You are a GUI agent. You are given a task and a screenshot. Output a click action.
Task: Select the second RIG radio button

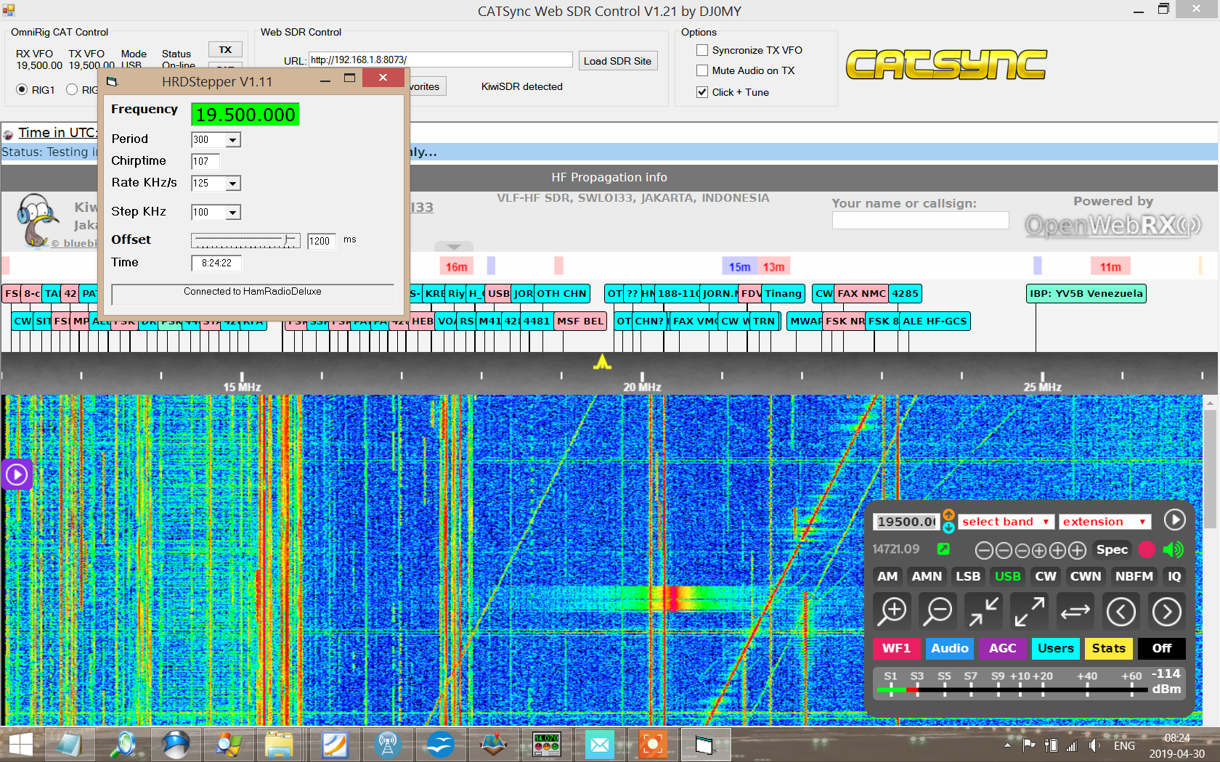72,89
